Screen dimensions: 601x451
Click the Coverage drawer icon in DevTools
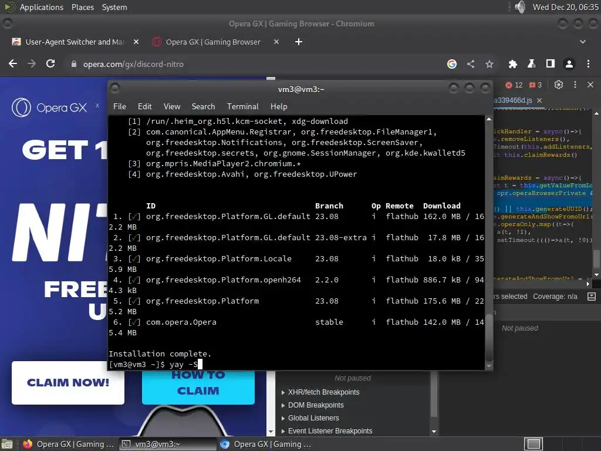click(592, 297)
